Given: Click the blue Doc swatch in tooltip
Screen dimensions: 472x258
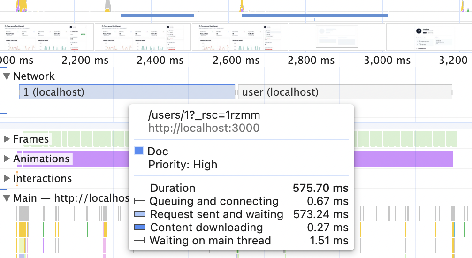Looking at the screenshot, I should coord(139,151).
